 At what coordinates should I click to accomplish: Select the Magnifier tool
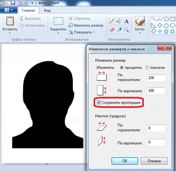pos(127,30)
